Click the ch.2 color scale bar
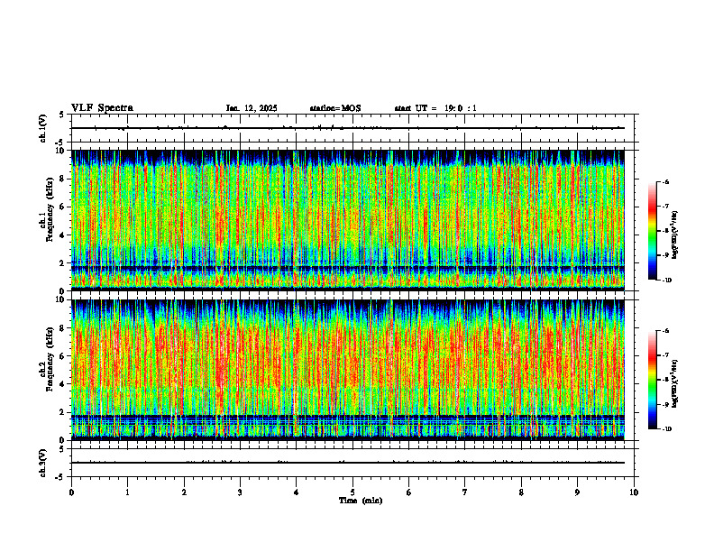 click(652, 380)
